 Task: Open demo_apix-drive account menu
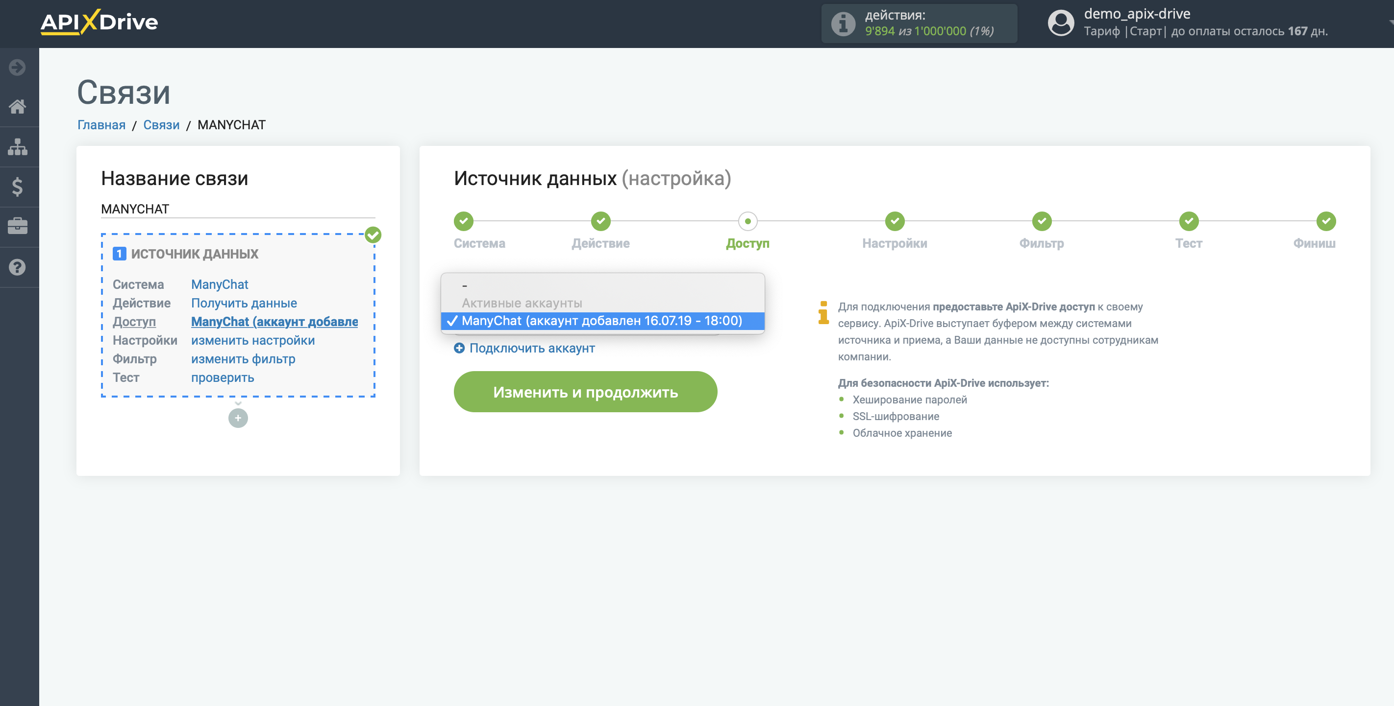click(x=1137, y=14)
